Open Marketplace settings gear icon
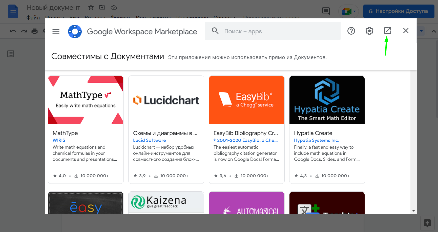The width and height of the screenshot is (438, 232). point(369,31)
